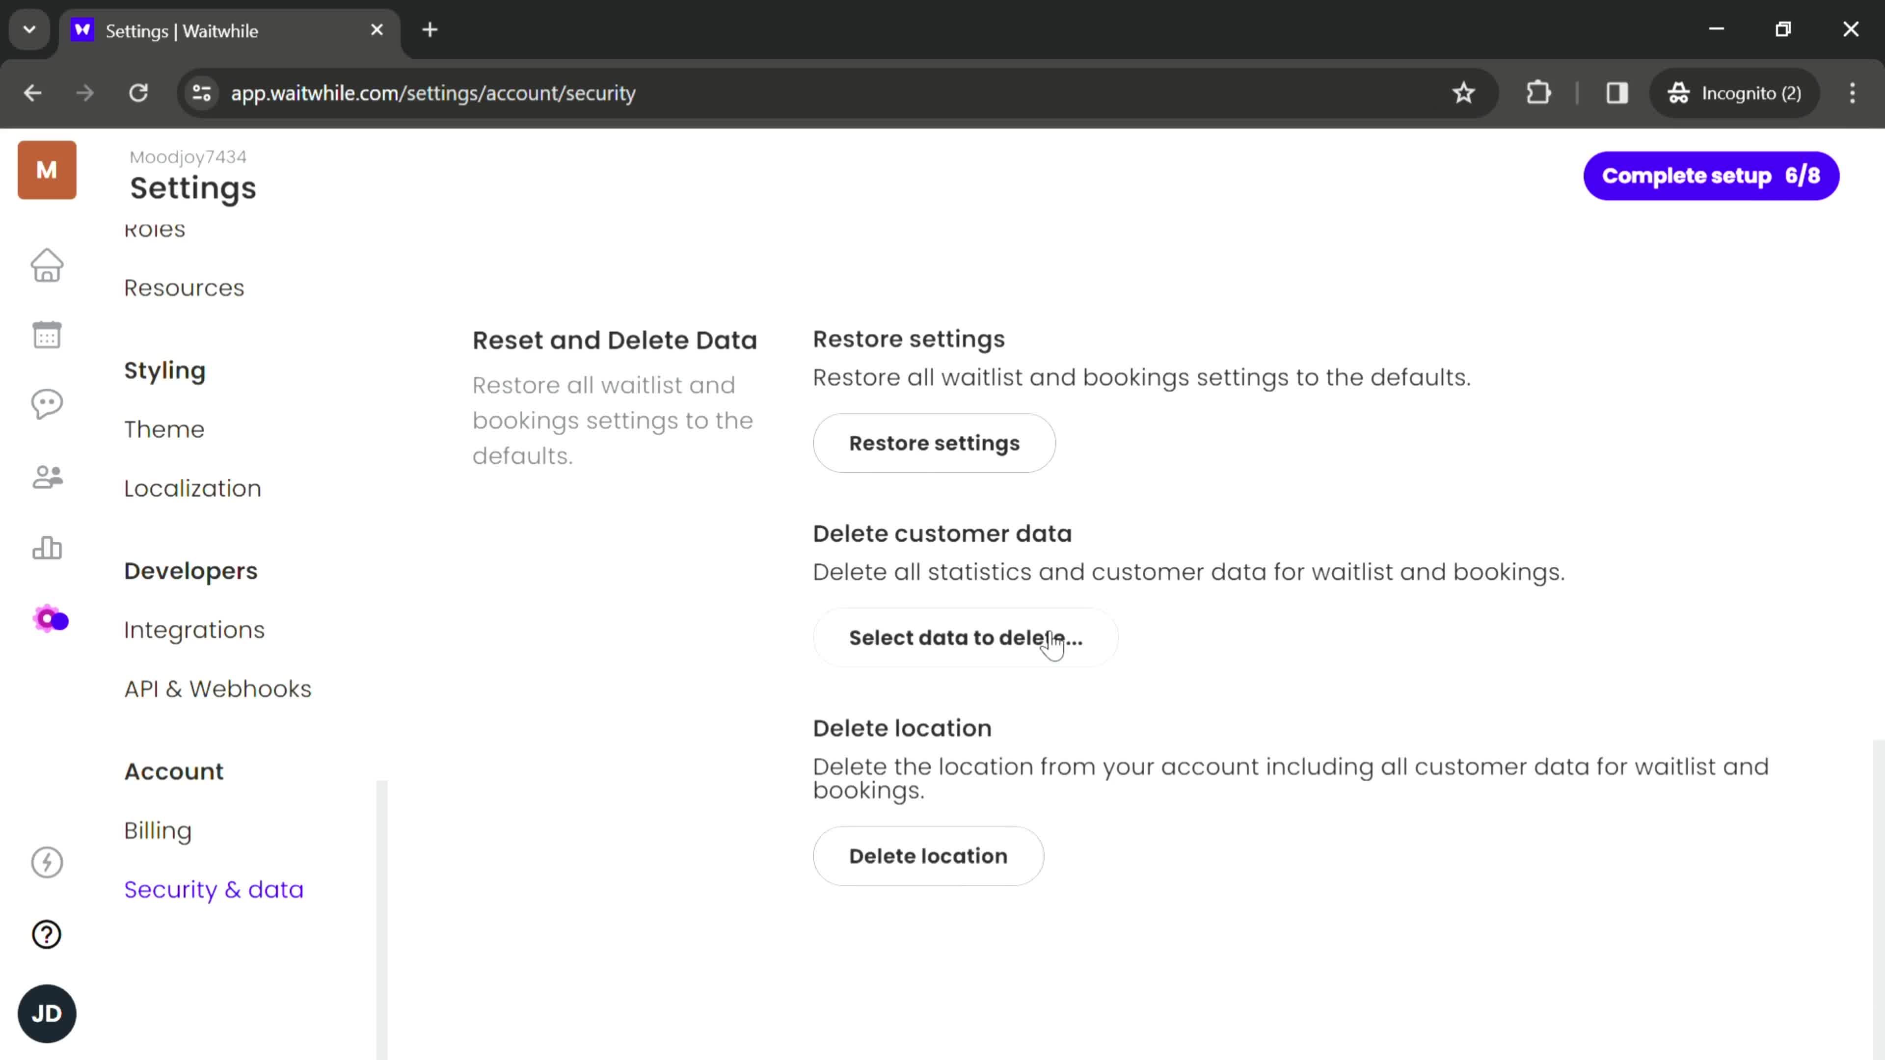View site information icon in address bar
This screenshot has height=1060, width=1885.
pyautogui.click(x=201, y=93)
